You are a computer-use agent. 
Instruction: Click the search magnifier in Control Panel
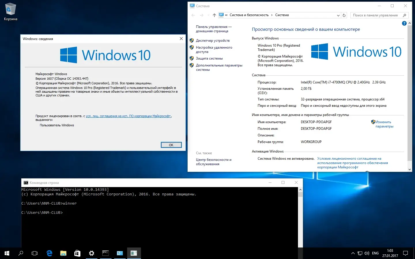pos(405,15)
